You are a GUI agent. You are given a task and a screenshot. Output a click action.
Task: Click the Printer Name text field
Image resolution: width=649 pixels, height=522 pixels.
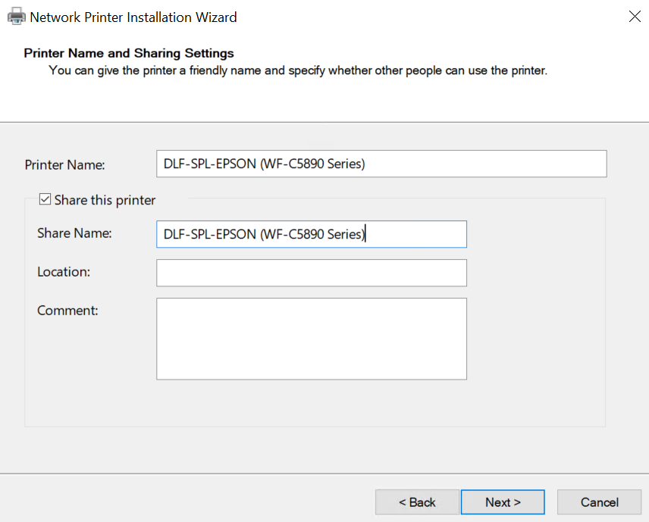tap(381, 164)
